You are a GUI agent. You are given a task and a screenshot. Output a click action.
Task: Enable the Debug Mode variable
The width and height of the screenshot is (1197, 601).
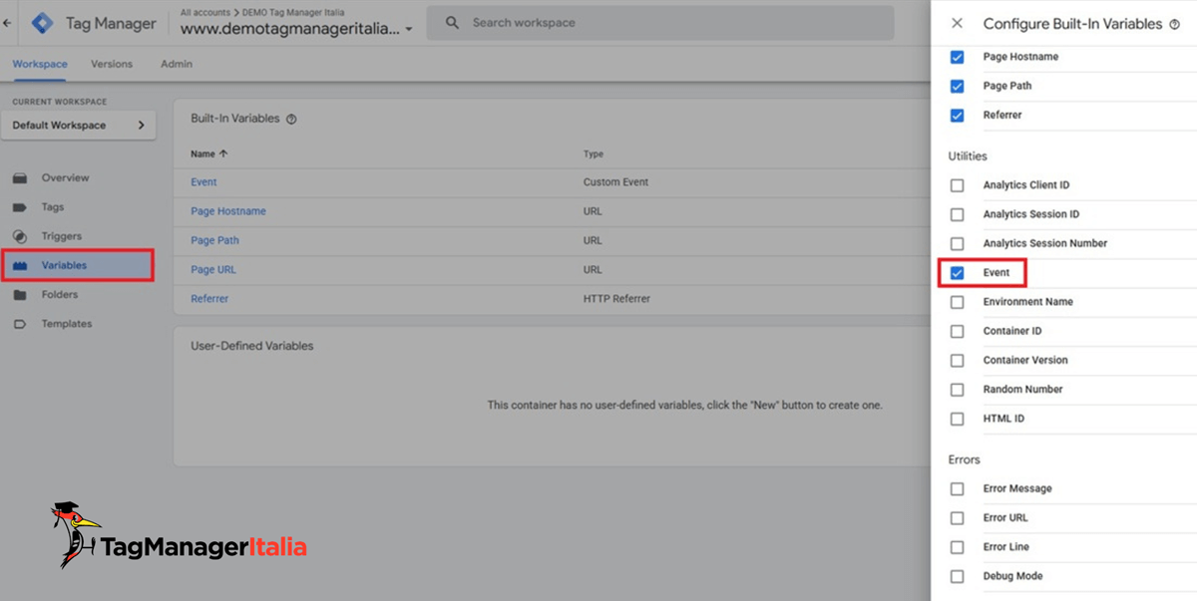click(x=957, y=576)
